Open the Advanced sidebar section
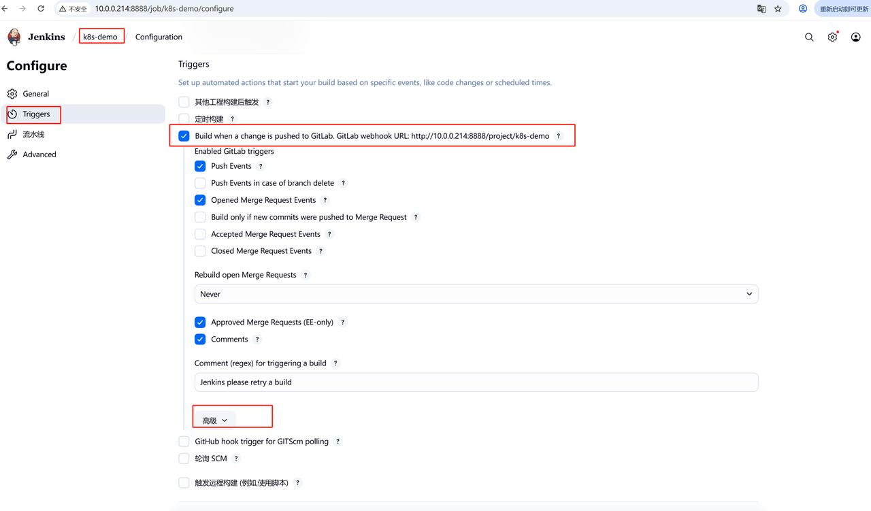871x511 pixels. [x=39, y=154]
